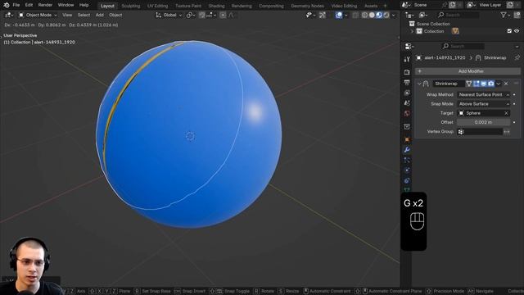Open the viewport shading options dropdown
Image resolution: width=524 pixels, height=295 pixels.
[393, 15]
